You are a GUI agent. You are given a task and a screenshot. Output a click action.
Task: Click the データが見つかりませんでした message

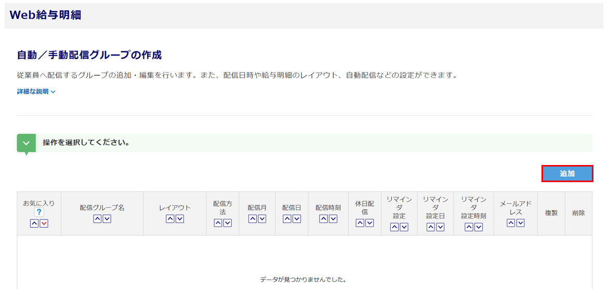(x=303, y=279)
